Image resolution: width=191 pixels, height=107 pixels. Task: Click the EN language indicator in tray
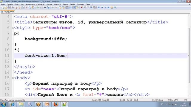162,104
